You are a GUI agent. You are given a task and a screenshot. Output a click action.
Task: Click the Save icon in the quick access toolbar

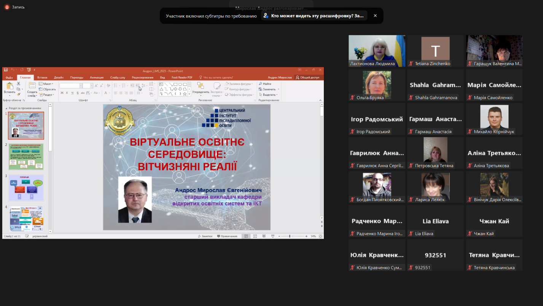pyautogui.click(x=5, y=70)
